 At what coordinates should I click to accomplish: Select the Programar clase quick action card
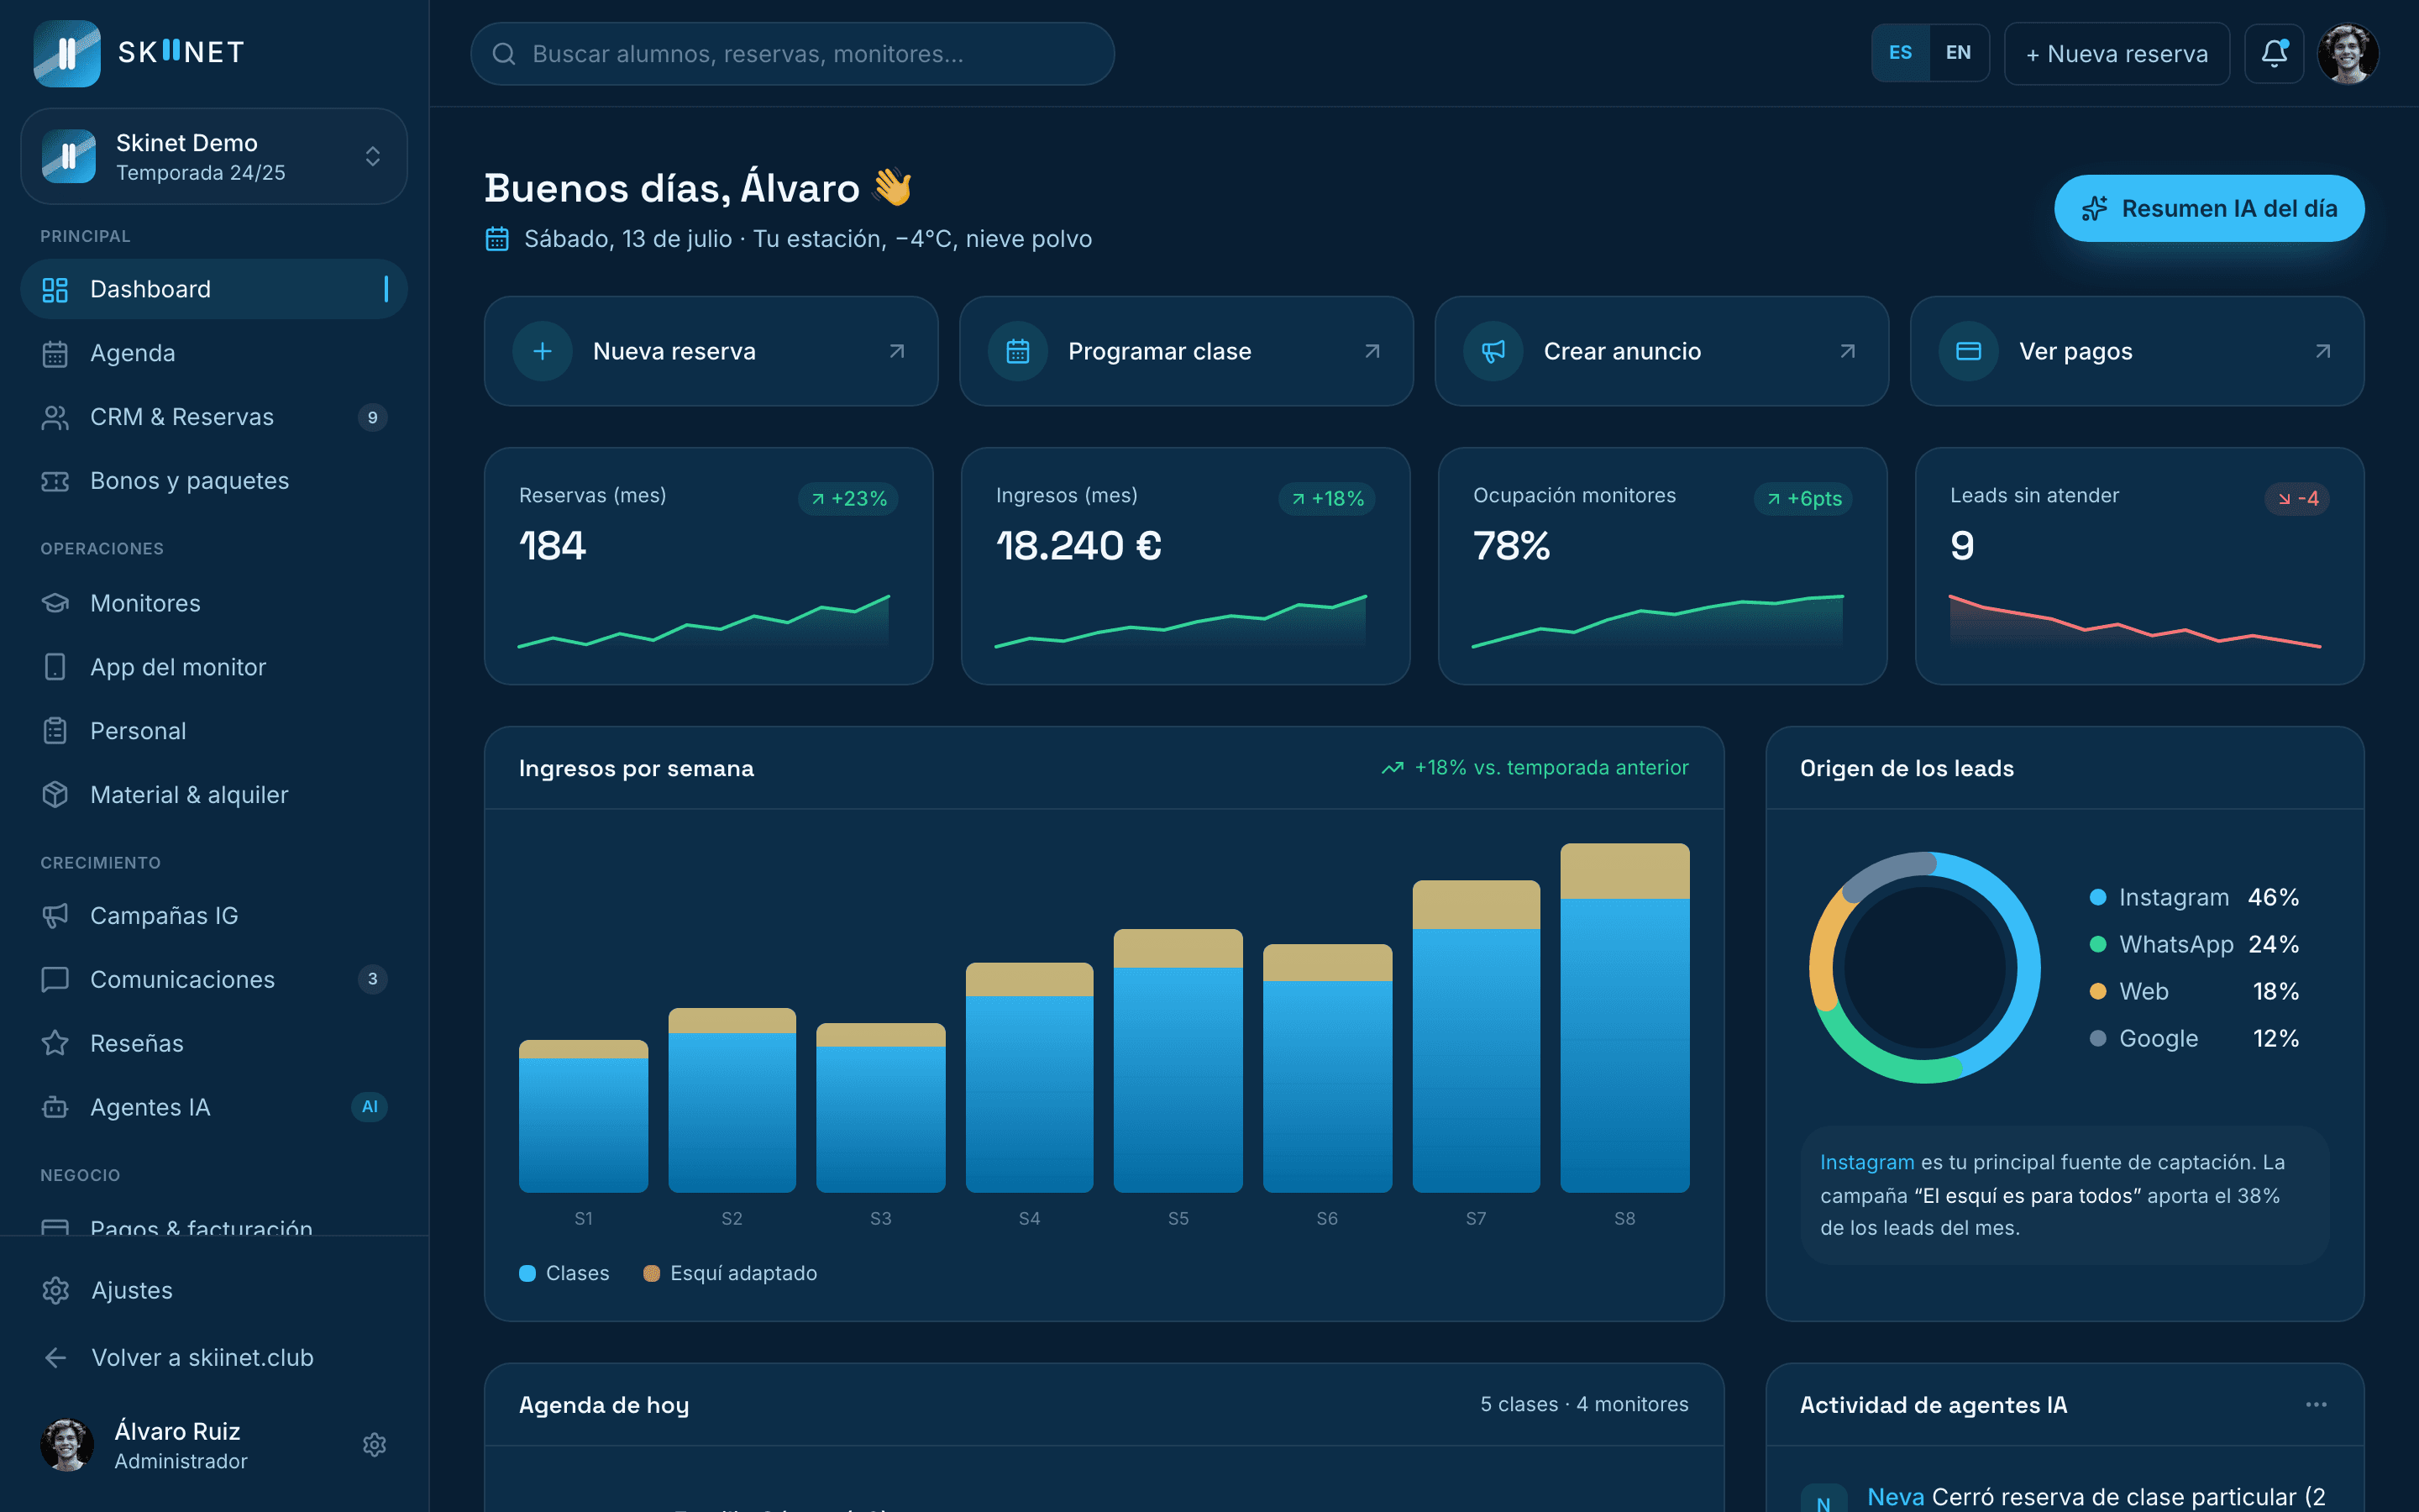click(1185, 351)
